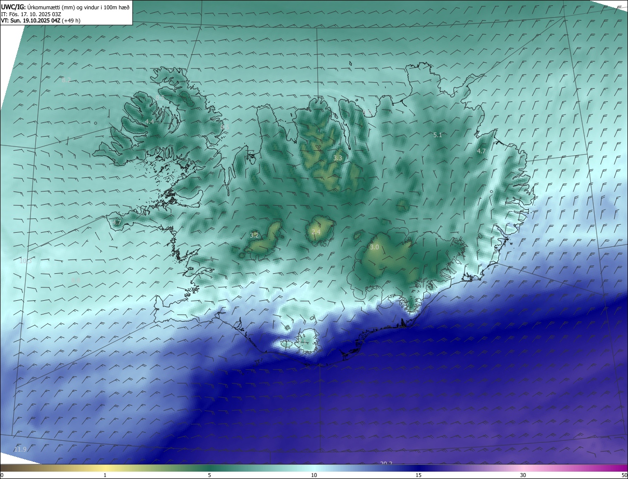This screenshot has height=479, width=628.
Task: Click the 5.1 value in northeast Iceland
Action: coord(438,135)
